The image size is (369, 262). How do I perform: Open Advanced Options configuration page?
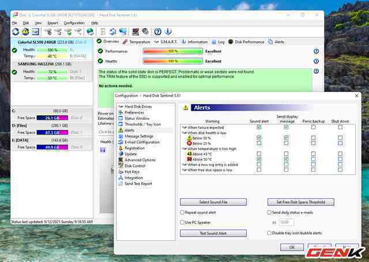click(140, 160)
